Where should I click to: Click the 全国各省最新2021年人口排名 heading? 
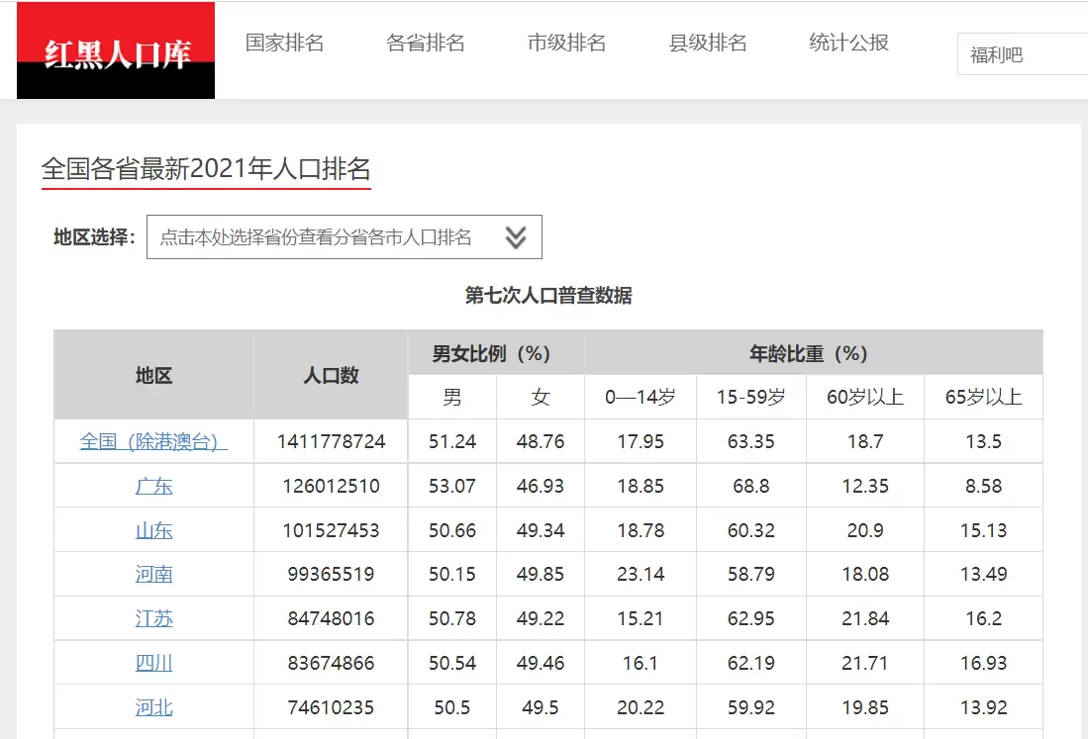(206, 168)
